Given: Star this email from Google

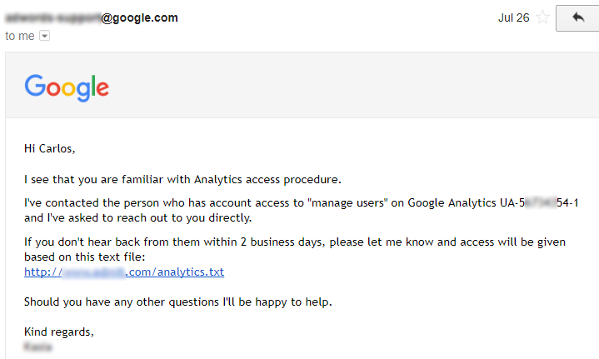Looking at the screenshot, I should click(543, 17).
